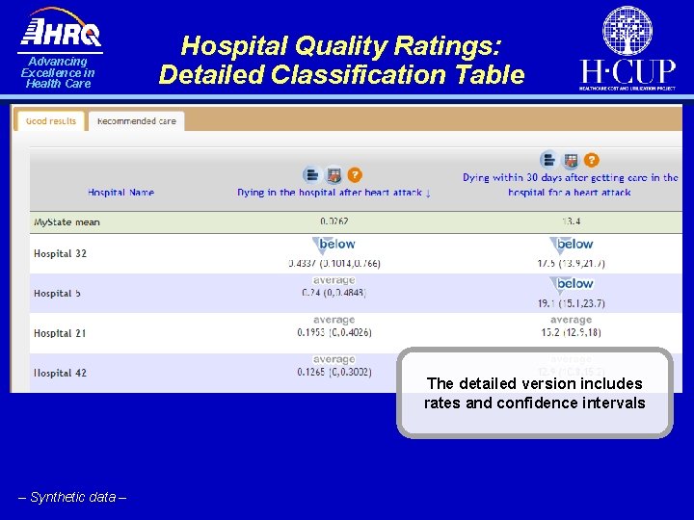Click the H-CUP logo

click(x=627, y=48)
